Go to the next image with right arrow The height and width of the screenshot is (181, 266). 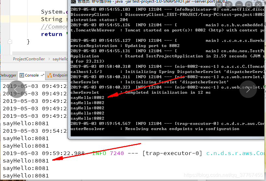pos(248,89)
